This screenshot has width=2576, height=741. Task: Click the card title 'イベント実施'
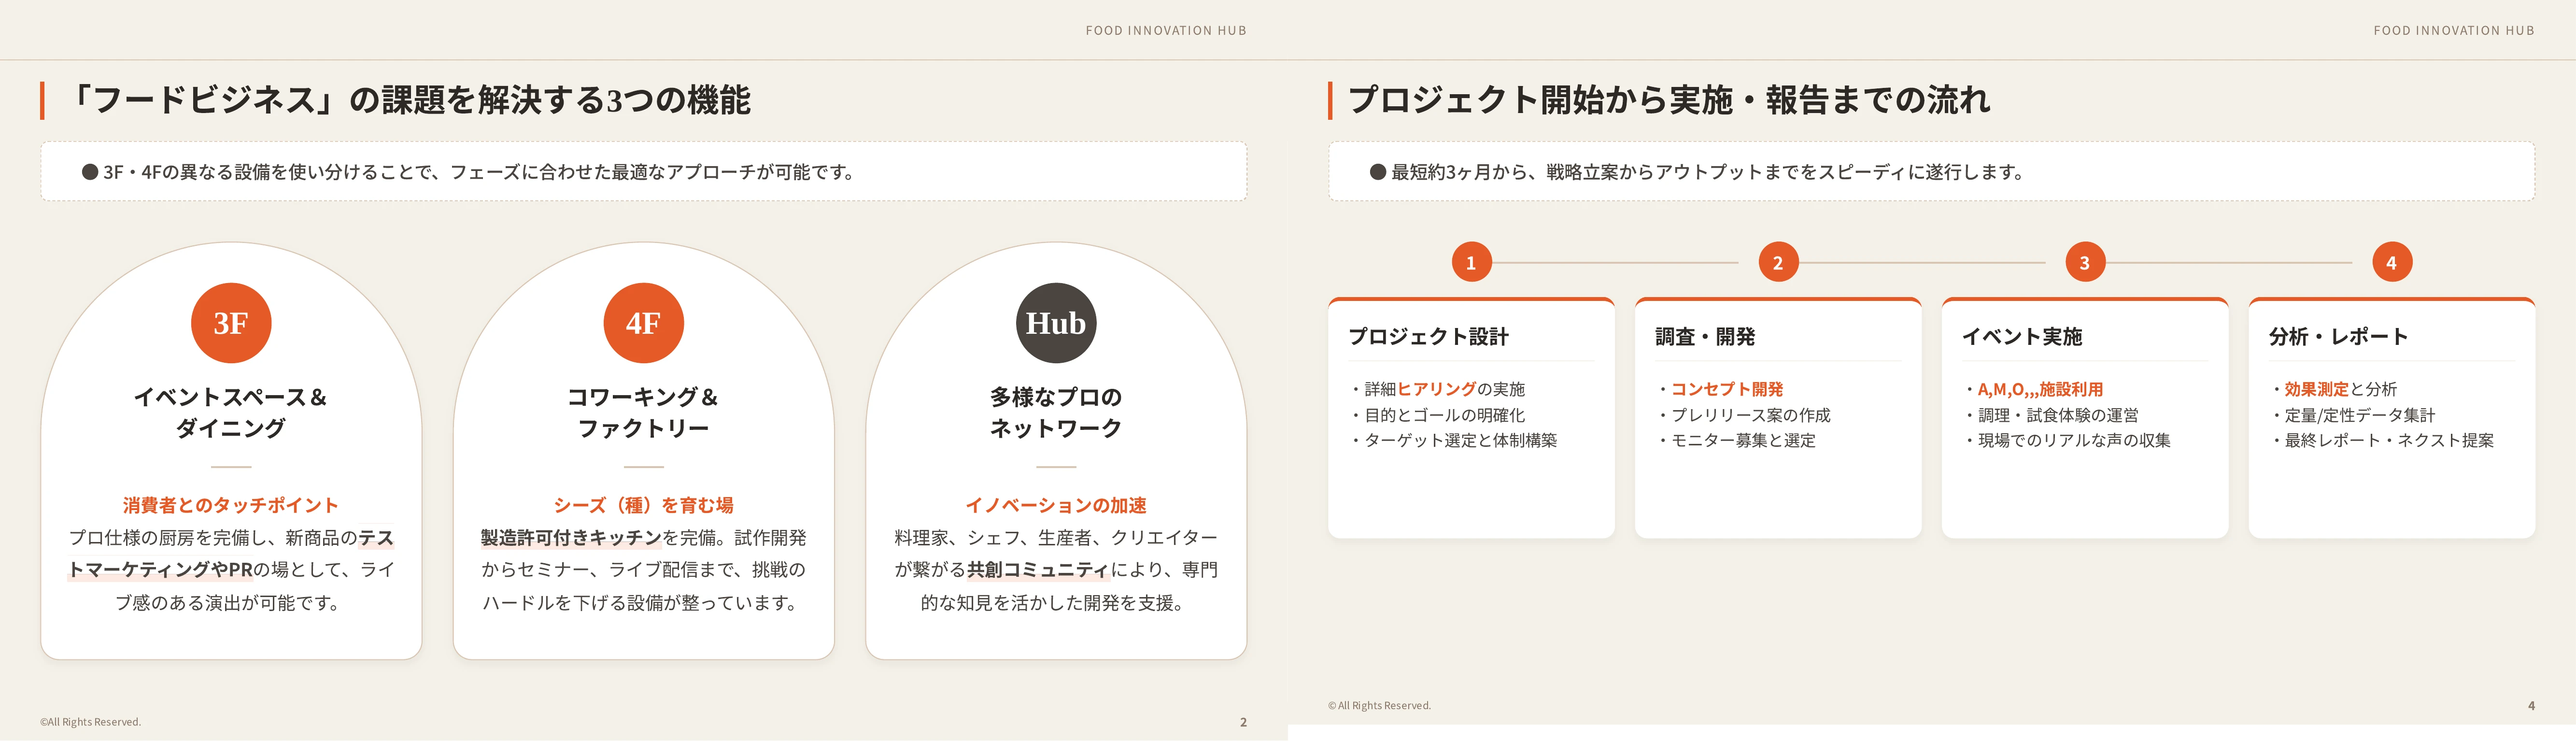pyautogui.click(x=2022, y=337)
